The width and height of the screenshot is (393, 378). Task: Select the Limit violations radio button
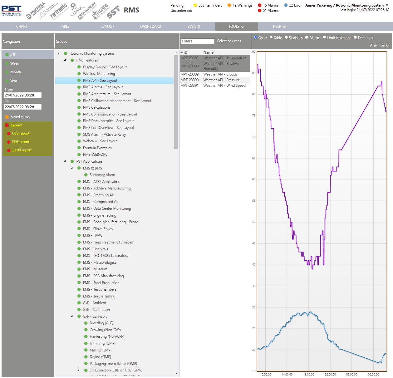pos(325,37)
